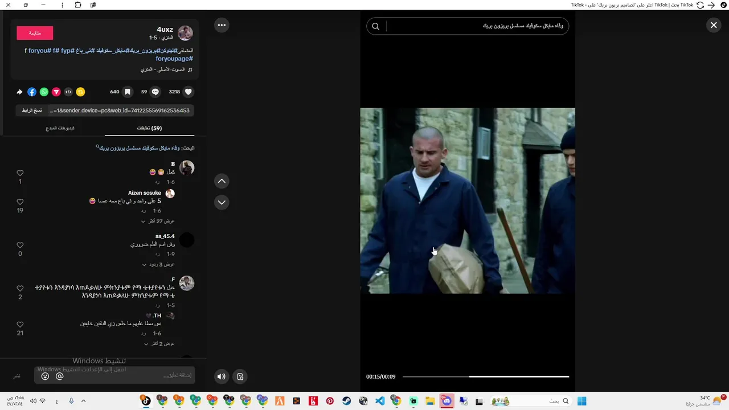
Task: Click the نشر post comment button
Action: [17, 376]
